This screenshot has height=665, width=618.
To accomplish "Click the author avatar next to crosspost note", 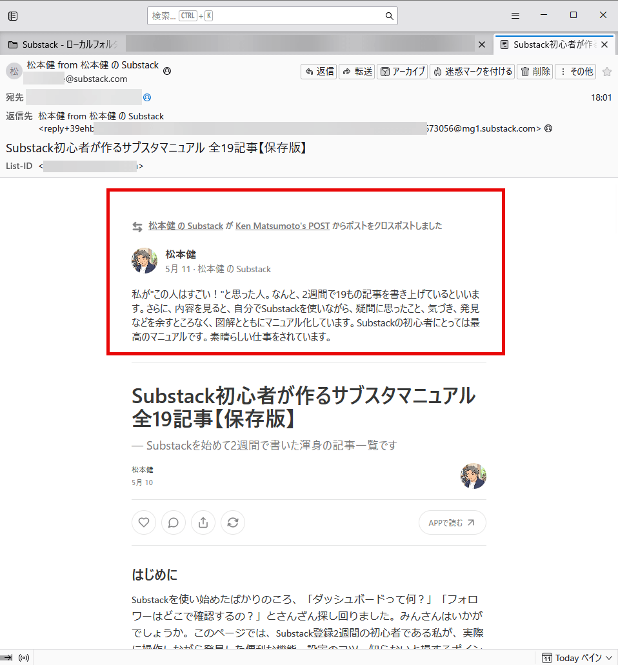I will tap(145, 261).
